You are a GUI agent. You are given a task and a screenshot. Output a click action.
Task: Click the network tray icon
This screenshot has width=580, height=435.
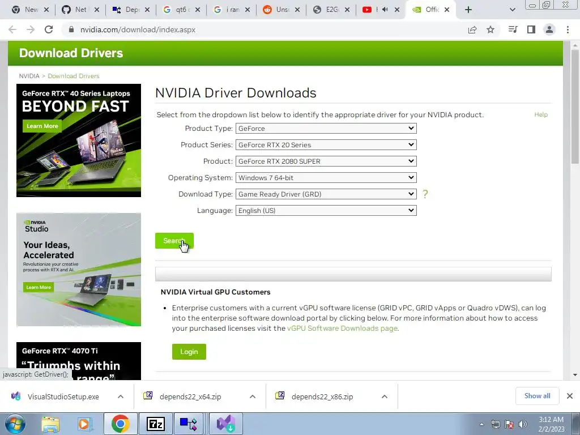click(495, 424)
